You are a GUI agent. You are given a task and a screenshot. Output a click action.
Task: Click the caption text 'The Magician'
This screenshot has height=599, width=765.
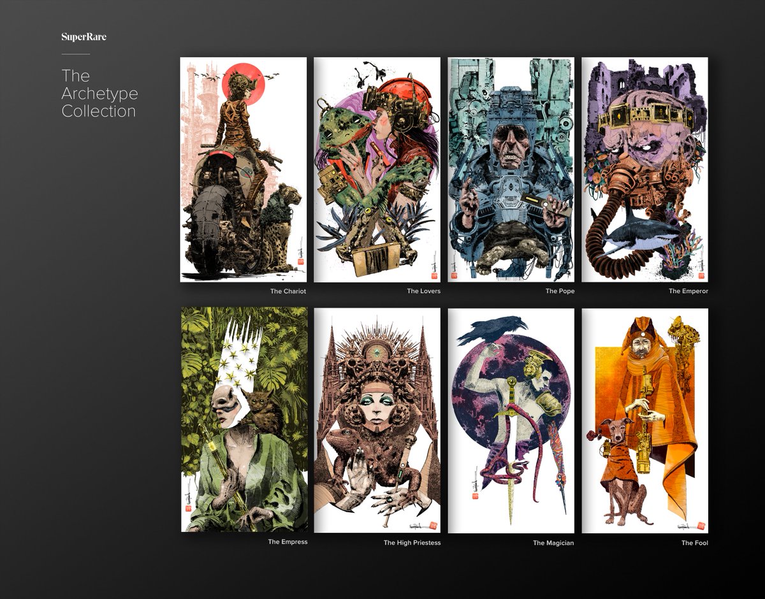point(553,543)
